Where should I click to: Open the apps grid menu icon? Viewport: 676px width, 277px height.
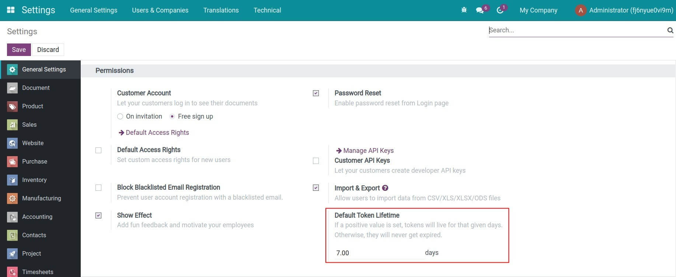click(x=11, y=10)
